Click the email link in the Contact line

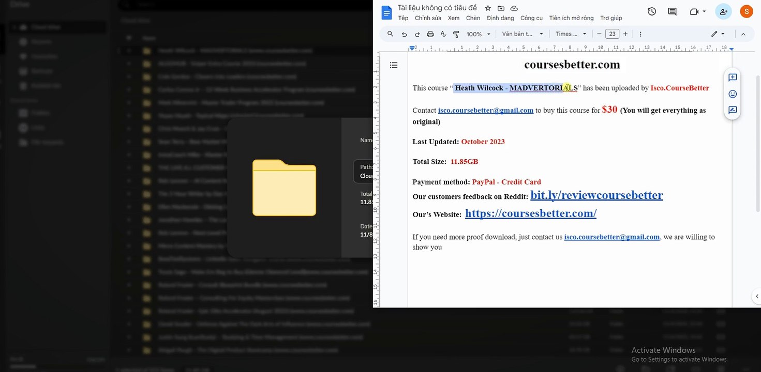[485, 111]
